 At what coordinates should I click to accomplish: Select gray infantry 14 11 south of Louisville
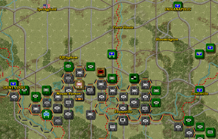[x=189, y=133]
